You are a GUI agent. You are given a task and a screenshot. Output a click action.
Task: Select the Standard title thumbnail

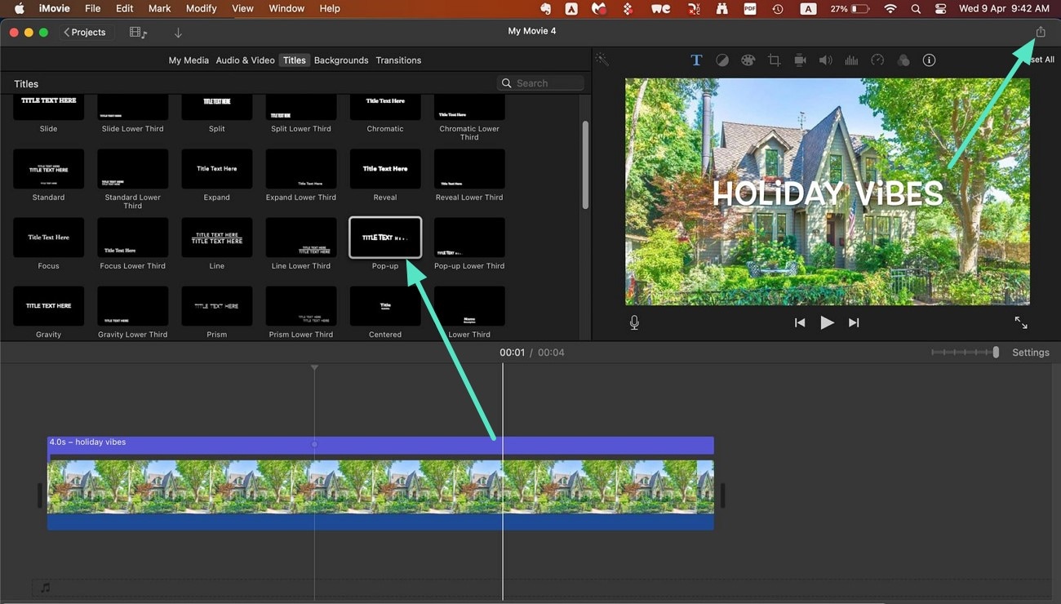click(48, 169)
